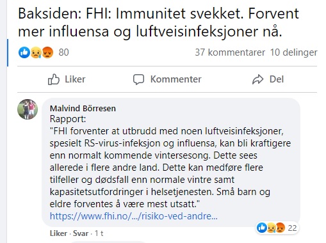
Task: Click the Liker text button
Action: [x=75, y=79]
